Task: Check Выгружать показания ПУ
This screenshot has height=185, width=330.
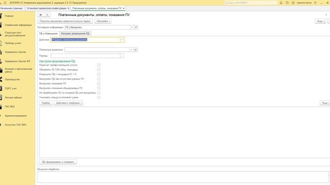Action: tap(98, 83)
